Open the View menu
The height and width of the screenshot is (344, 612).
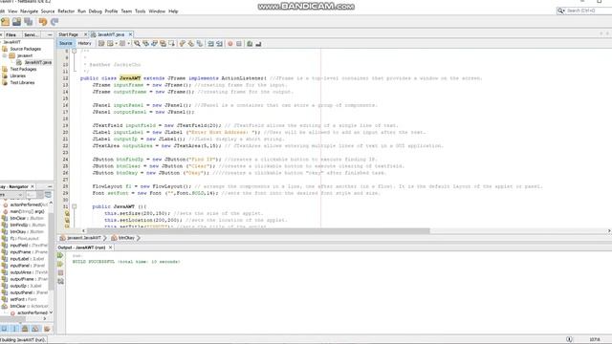click(12, 11)
